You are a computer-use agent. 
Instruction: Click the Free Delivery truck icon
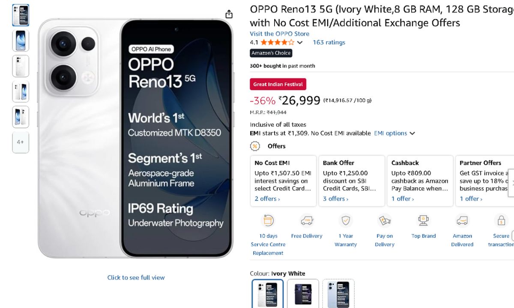307,221
